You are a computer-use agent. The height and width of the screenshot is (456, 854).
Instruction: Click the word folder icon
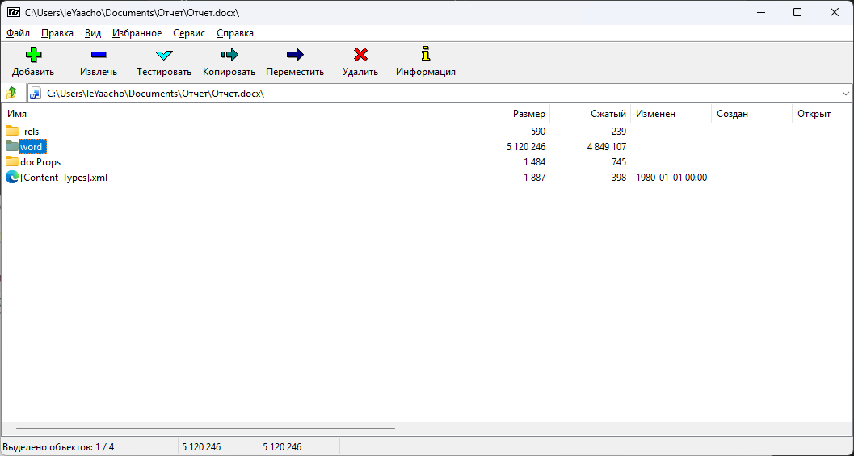tap(12, 146)
